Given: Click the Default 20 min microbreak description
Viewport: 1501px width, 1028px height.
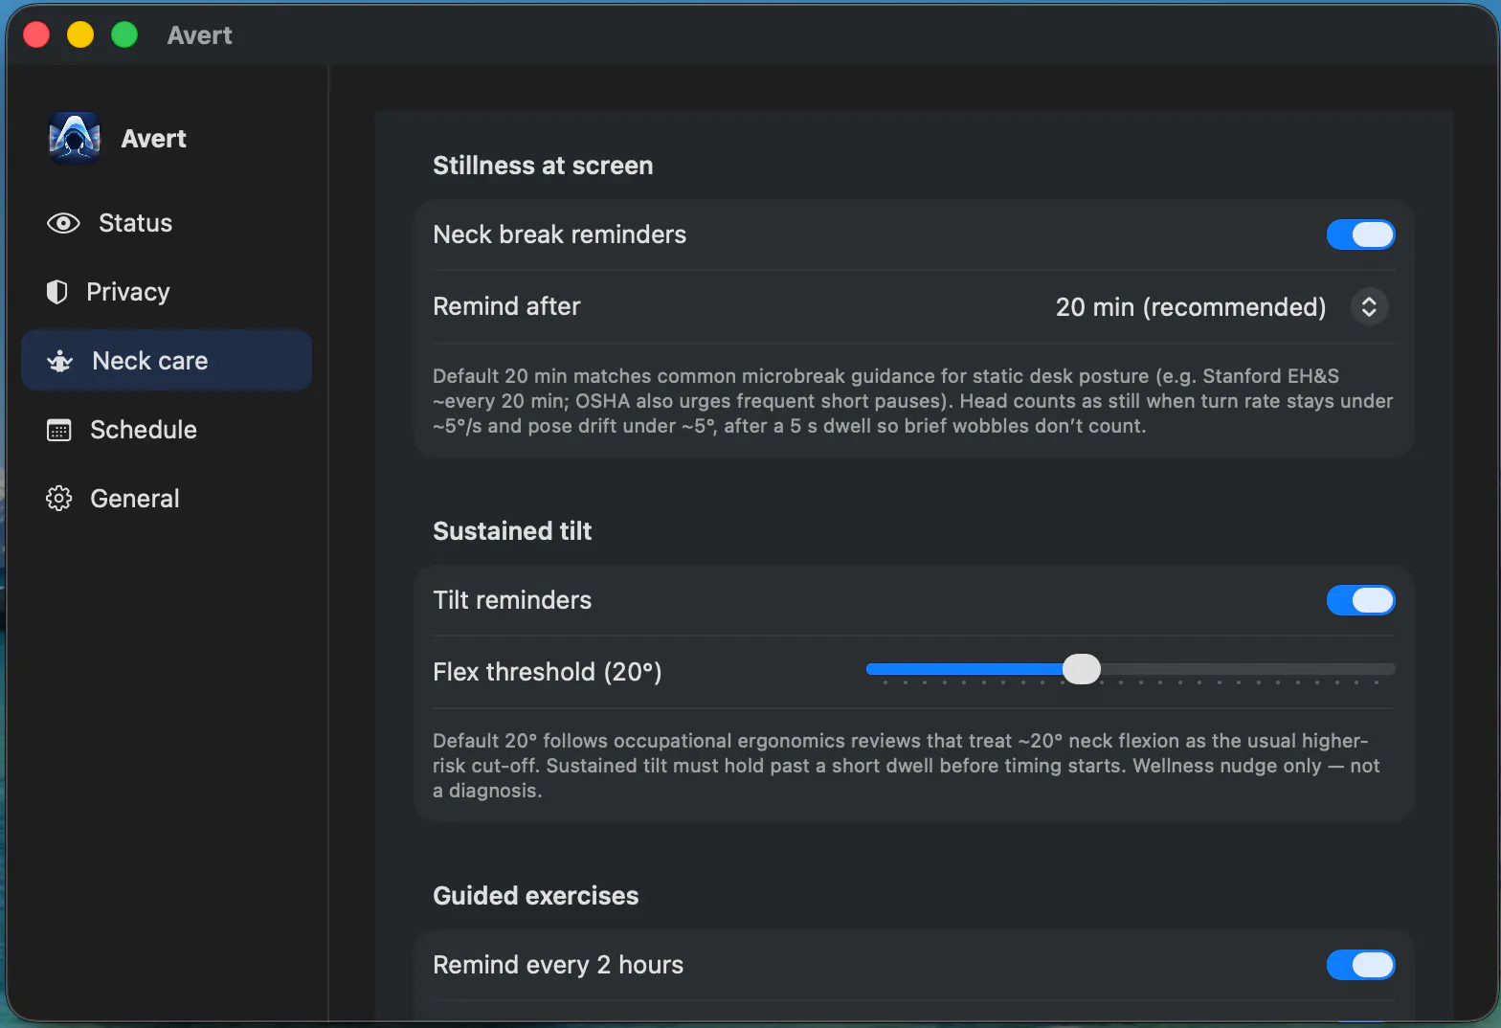Looking at the screenshot, I should 912,401.
